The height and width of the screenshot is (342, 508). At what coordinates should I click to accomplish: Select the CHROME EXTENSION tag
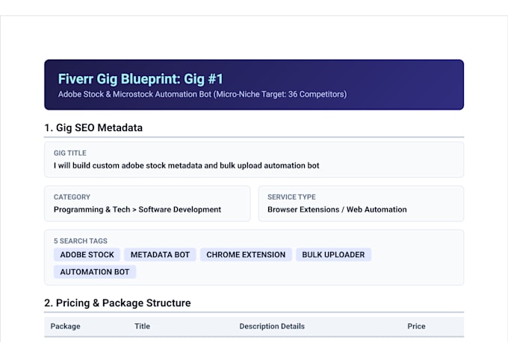(x=246, y=254)
